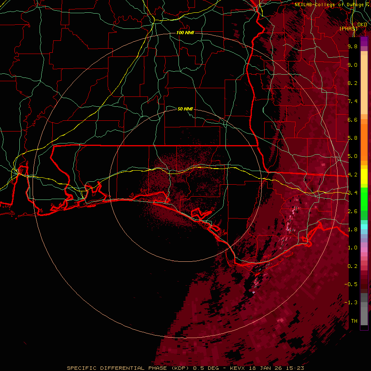Click the 3.4 scale value
The image size is (371, 371).
point(352,193)
